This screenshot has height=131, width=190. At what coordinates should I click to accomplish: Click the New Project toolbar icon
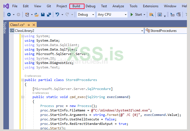point(27,15)
